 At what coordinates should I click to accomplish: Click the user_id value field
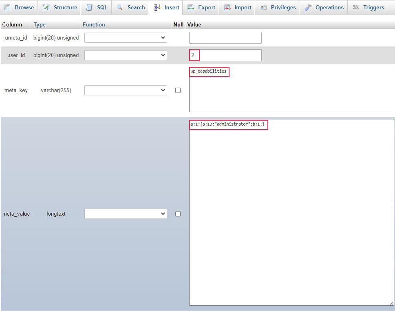tap(225, 55)
